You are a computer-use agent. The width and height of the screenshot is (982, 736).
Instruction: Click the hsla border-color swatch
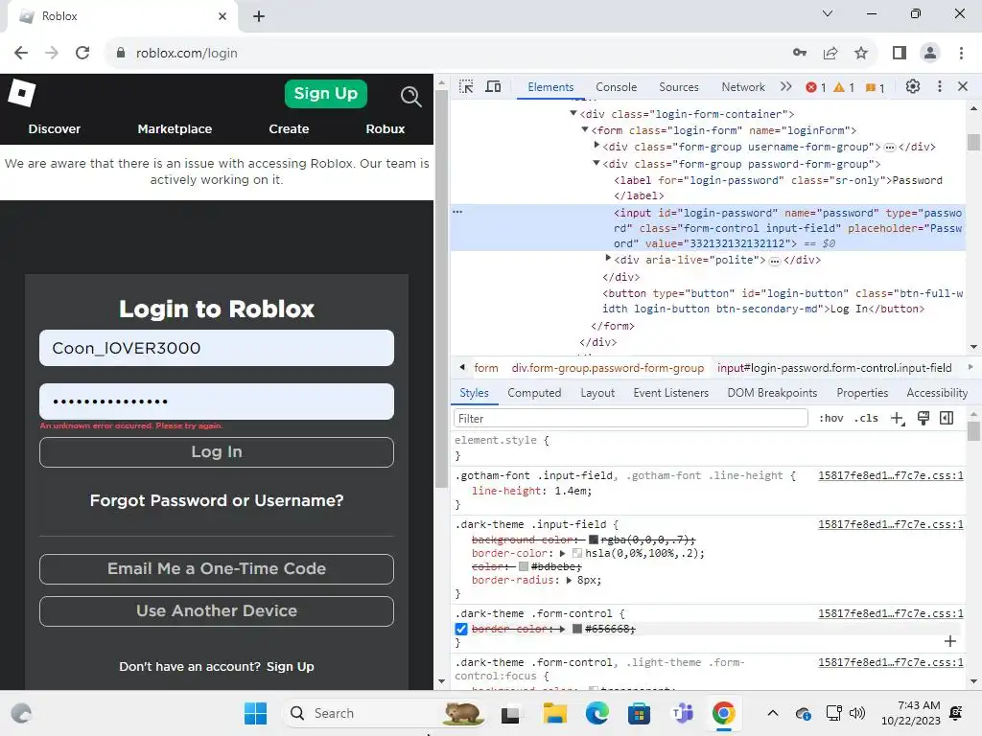pyautogui.click(x=577, y=553)
